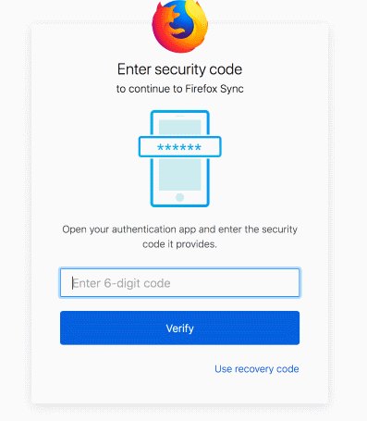Click the smartphone illustration icon
This screenshot has height=421, width=367.
coord(180,158)
